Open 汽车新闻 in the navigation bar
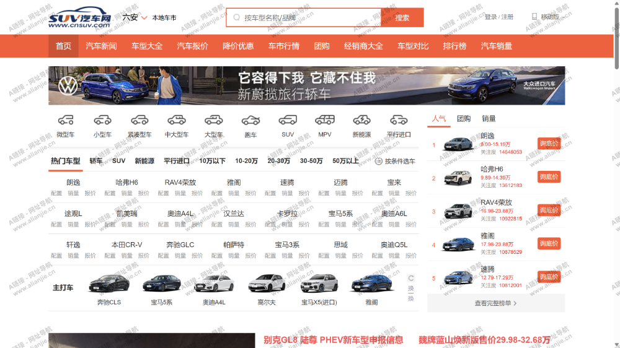Screen dimensions: 620x348 click(101, 46)
